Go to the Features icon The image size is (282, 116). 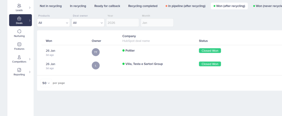click(x=19, y=44)
